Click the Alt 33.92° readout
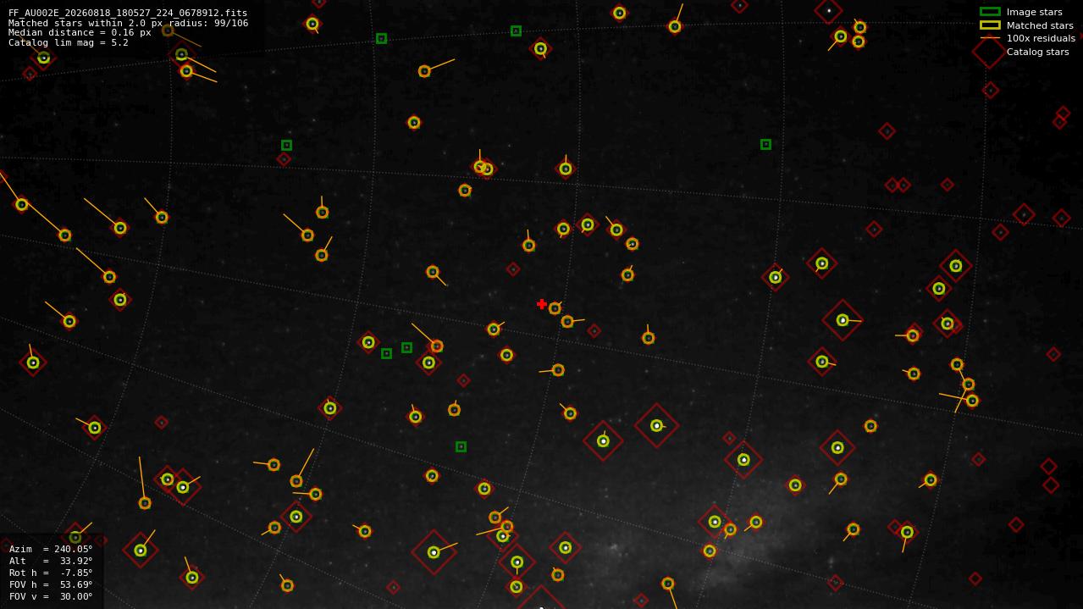1083x609 pixels. click(x=51, y=561)
